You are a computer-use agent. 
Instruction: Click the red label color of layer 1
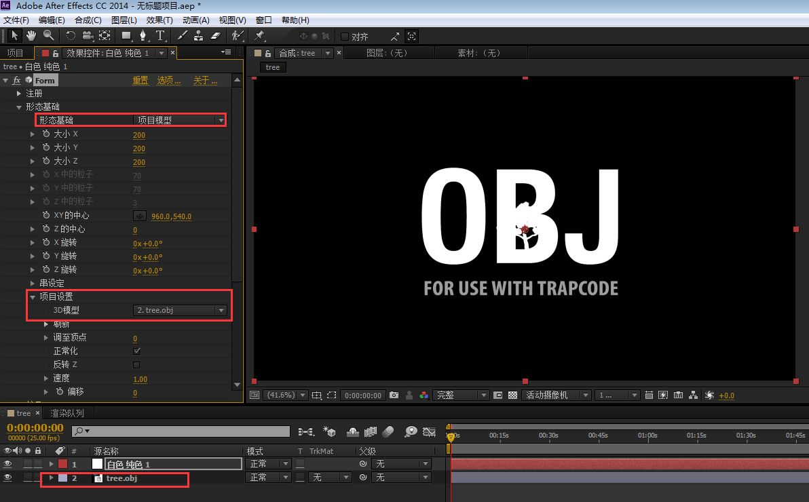click(x=63, y=464)
